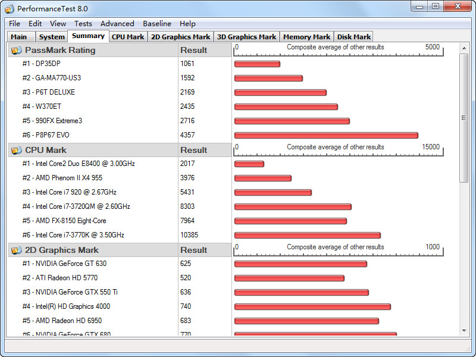Switch to the CPU Mark tab
476x357 pixels.
click(x=128, y=37)
